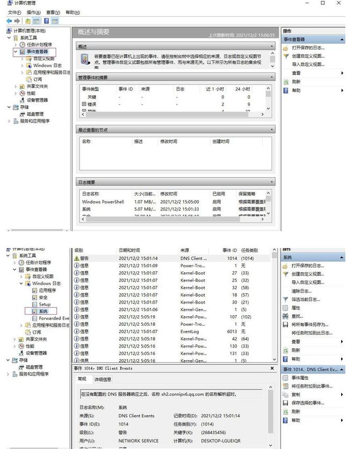Click 事件属性 in the actions panel
357x449 pixels.
coord(300,378)
